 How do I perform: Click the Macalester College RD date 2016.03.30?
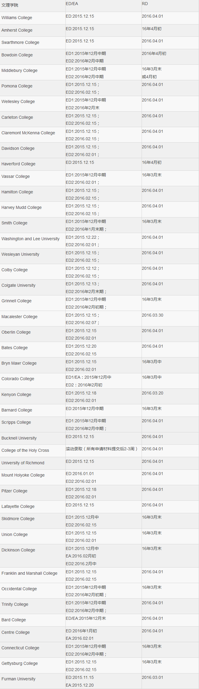point(152,315)
